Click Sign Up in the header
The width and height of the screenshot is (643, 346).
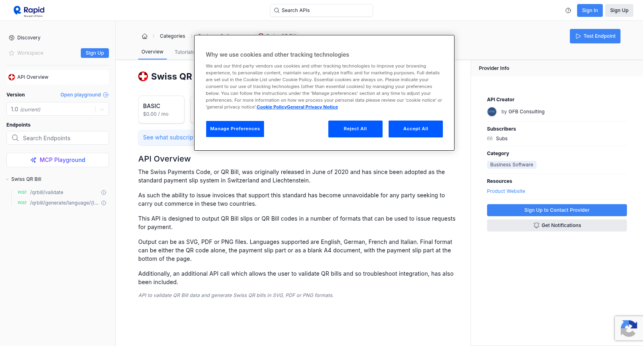(x=619, y=10)
